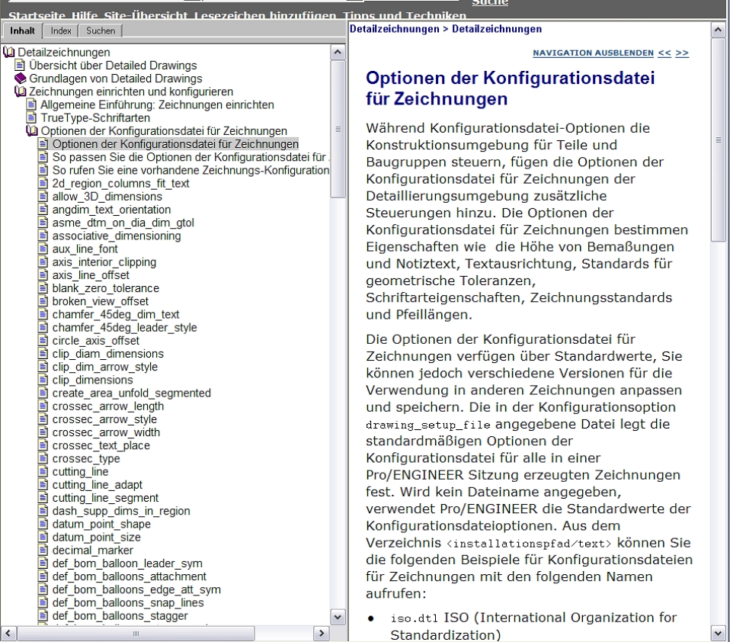Select tree item crossec_text_place
730x642 pixels.
click(x=101, y=445)
